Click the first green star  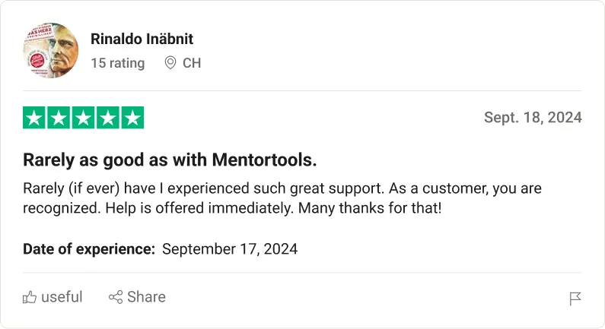point(33,118)
